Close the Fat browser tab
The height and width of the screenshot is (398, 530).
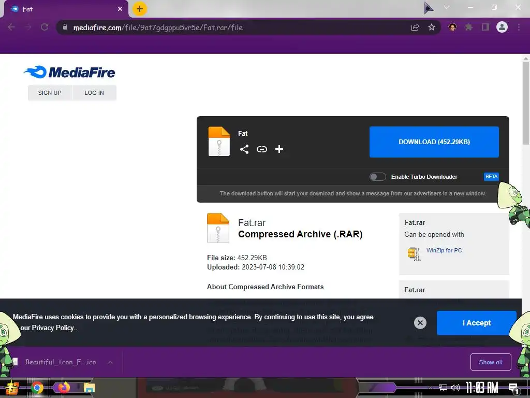tap(120, 9)
